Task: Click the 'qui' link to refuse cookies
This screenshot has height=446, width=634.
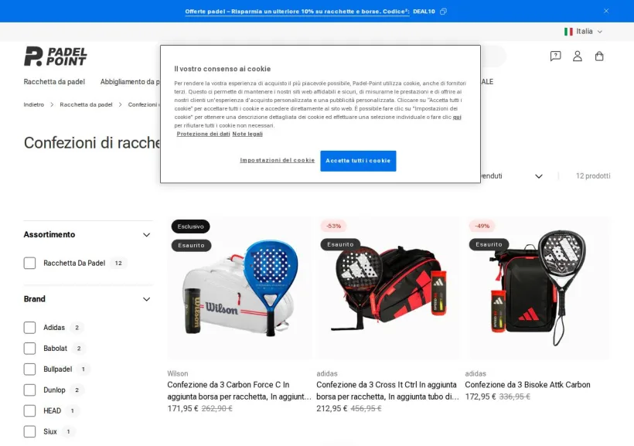Action: (x=457, y=117)
